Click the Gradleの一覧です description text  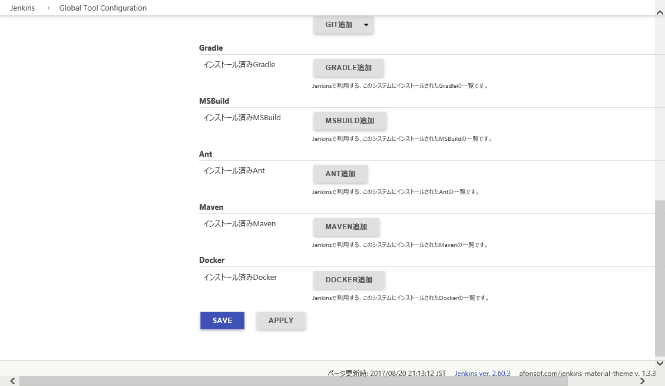pyautogui.click(x=401, y=85)
